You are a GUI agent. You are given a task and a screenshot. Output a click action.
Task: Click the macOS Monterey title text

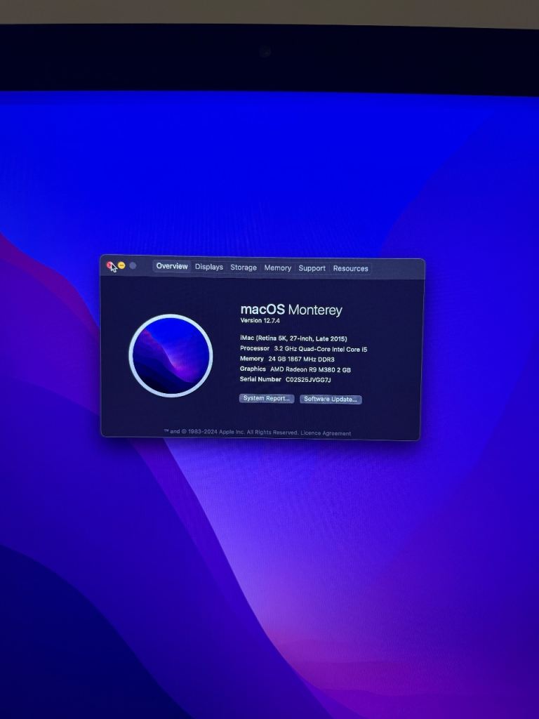click(291, 310)
